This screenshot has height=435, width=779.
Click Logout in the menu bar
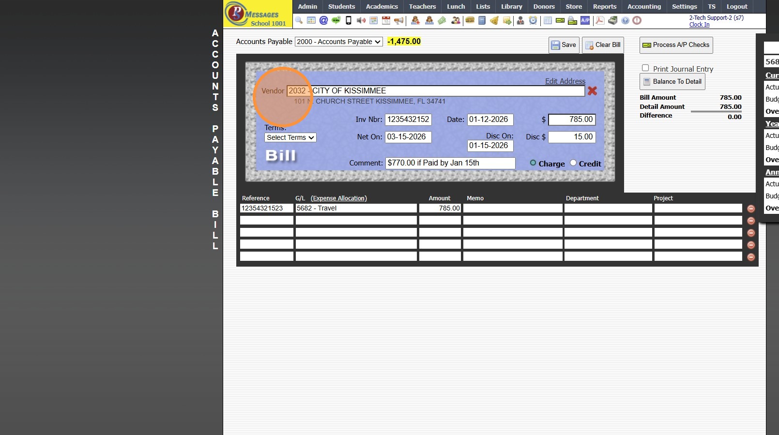pyautogui.click(x=737, y=6)
